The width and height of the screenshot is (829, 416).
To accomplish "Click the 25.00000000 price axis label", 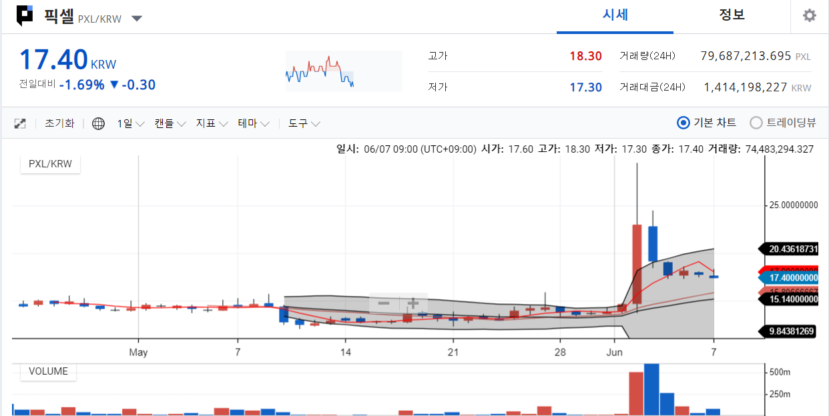I will [794, 205].
